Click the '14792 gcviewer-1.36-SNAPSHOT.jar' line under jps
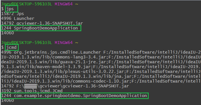Screen dimensions: 201x105 (42, 23)
